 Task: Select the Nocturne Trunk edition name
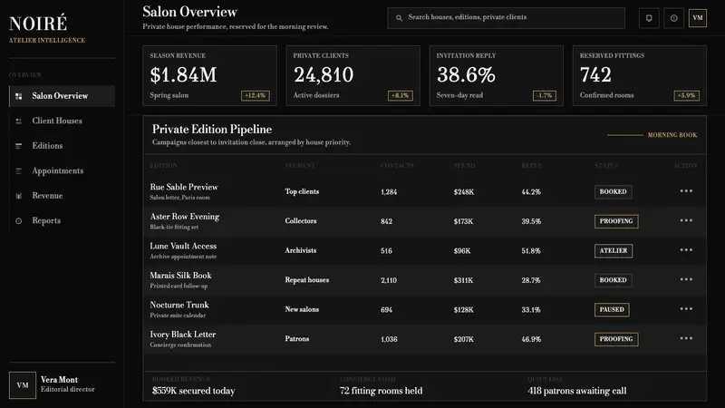click(179, 305)
